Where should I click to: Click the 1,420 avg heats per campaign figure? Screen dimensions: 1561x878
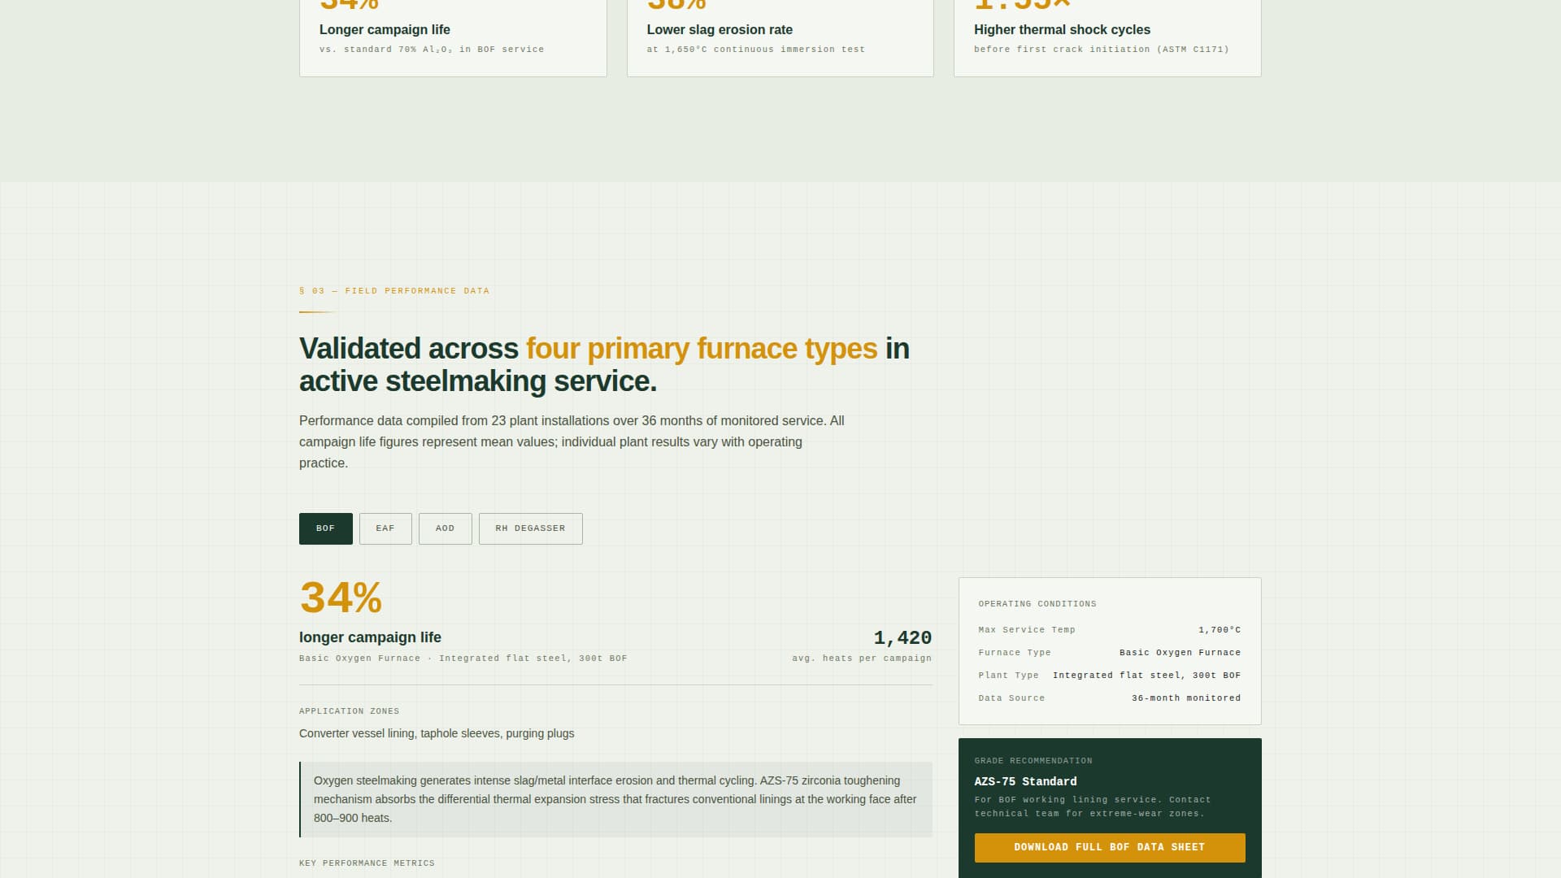pos(902,638)
